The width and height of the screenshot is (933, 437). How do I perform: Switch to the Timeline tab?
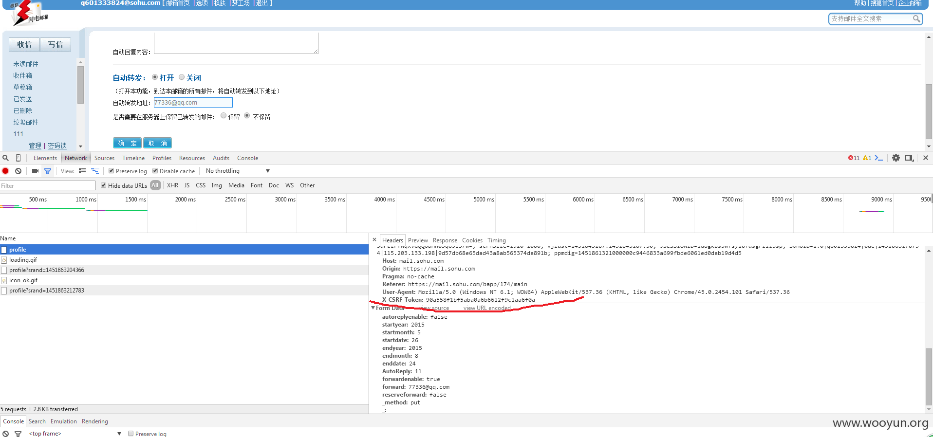click(133, 158)
